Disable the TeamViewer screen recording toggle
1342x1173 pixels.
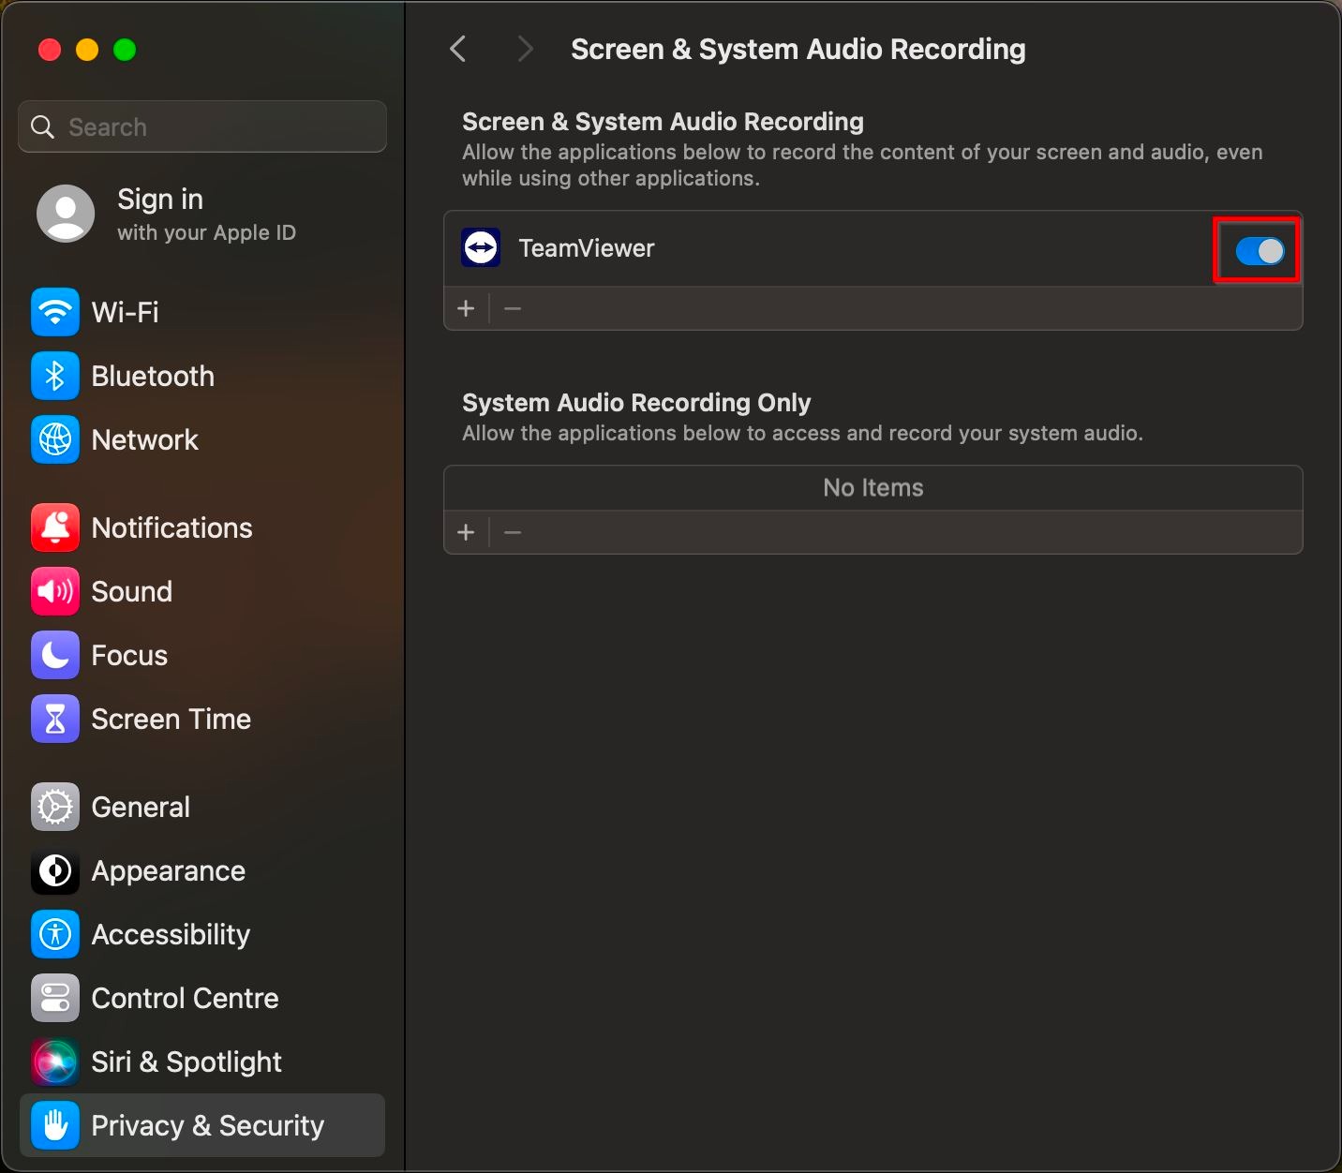pyautogui.click(x=1260, y=250)
